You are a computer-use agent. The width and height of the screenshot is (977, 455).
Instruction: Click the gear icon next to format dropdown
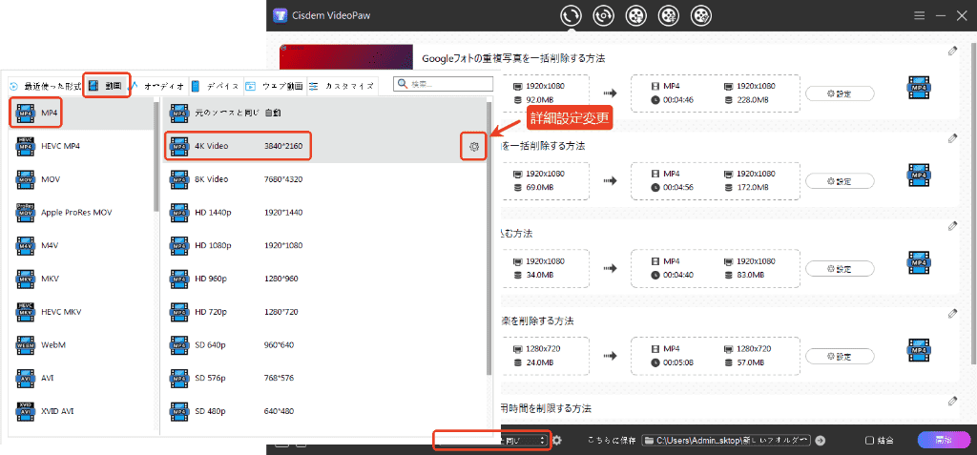click(557, 440)
